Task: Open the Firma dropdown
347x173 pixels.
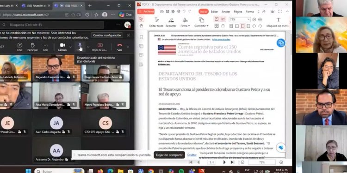Action: [x=185, y=22]
